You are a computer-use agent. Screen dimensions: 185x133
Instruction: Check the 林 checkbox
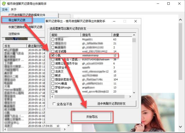(x=53, y=91)
